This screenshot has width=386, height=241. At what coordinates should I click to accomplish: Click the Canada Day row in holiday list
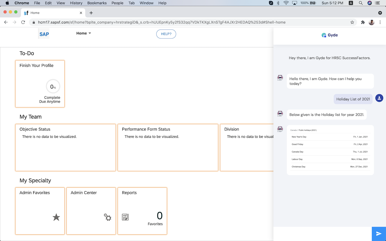330,152
